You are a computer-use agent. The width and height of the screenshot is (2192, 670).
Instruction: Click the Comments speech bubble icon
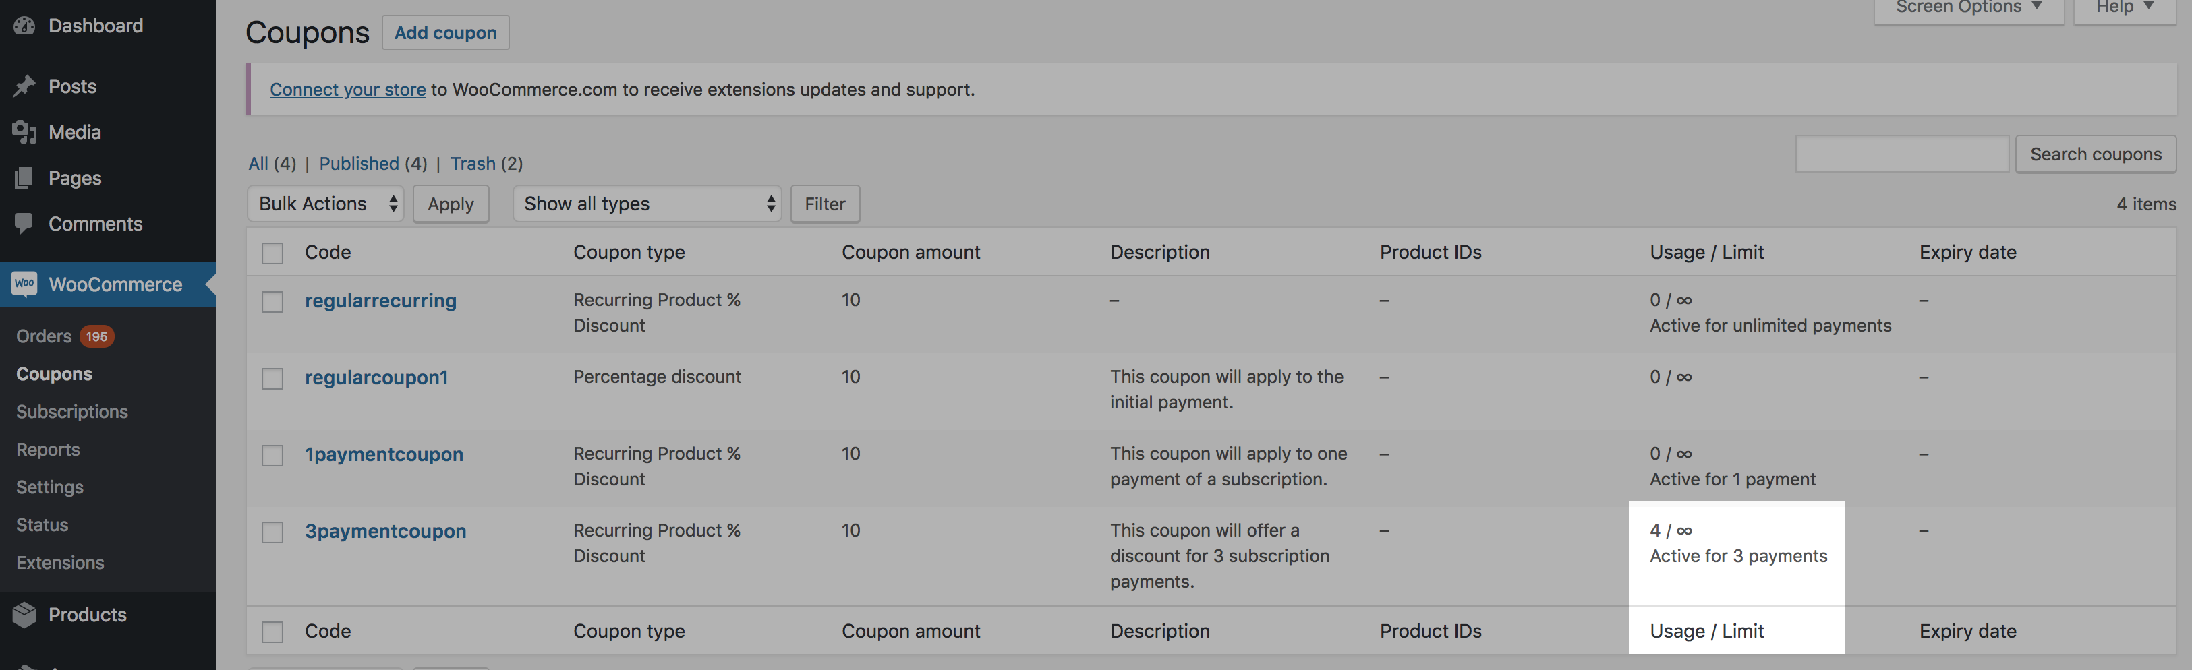point(25,224)
